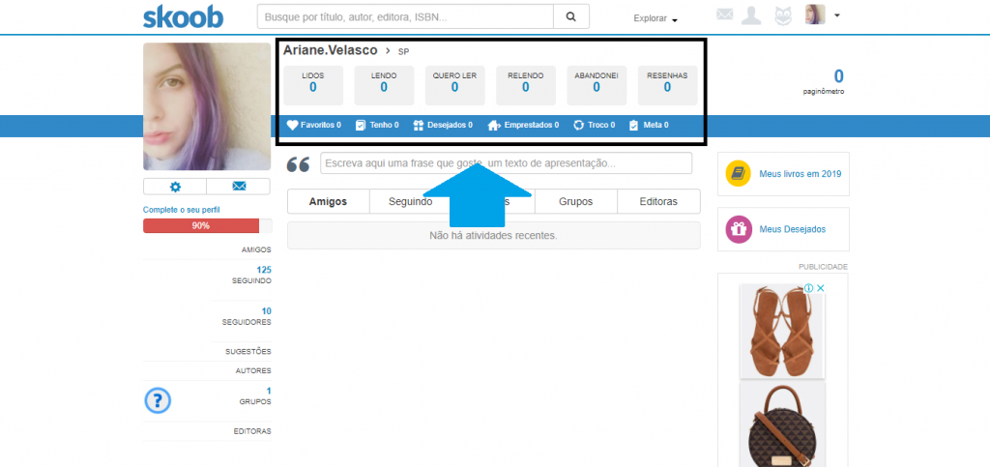Open the QUERO LER counter box
This screenshot has width=990, height=467.
(x=454, y=85)
